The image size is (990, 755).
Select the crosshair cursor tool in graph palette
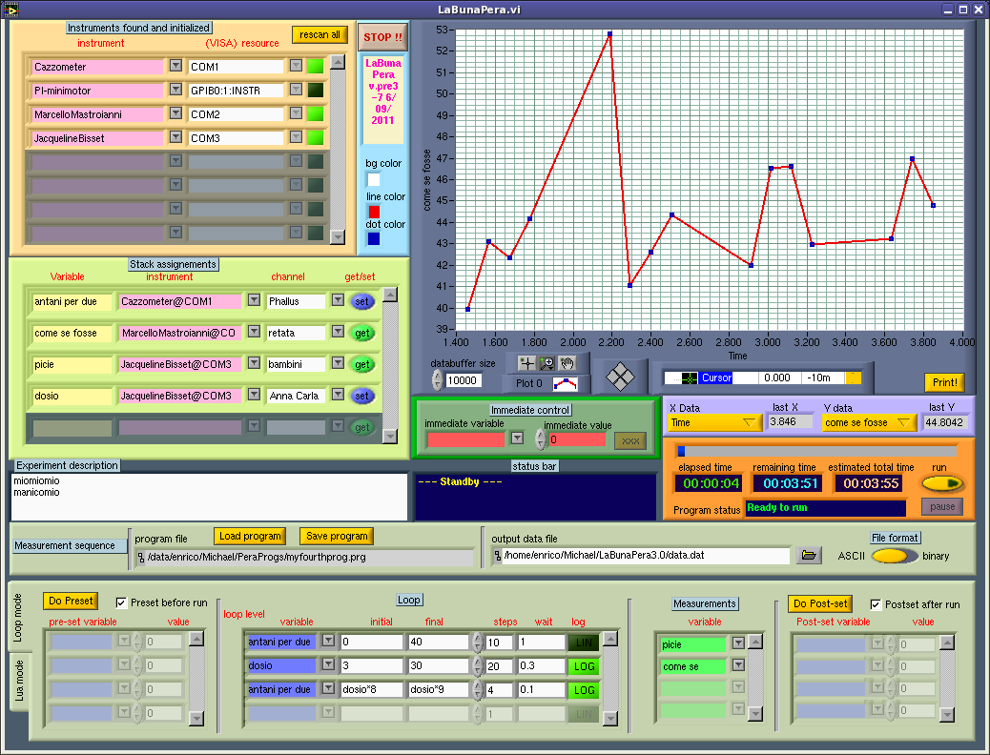click(527, 363)
